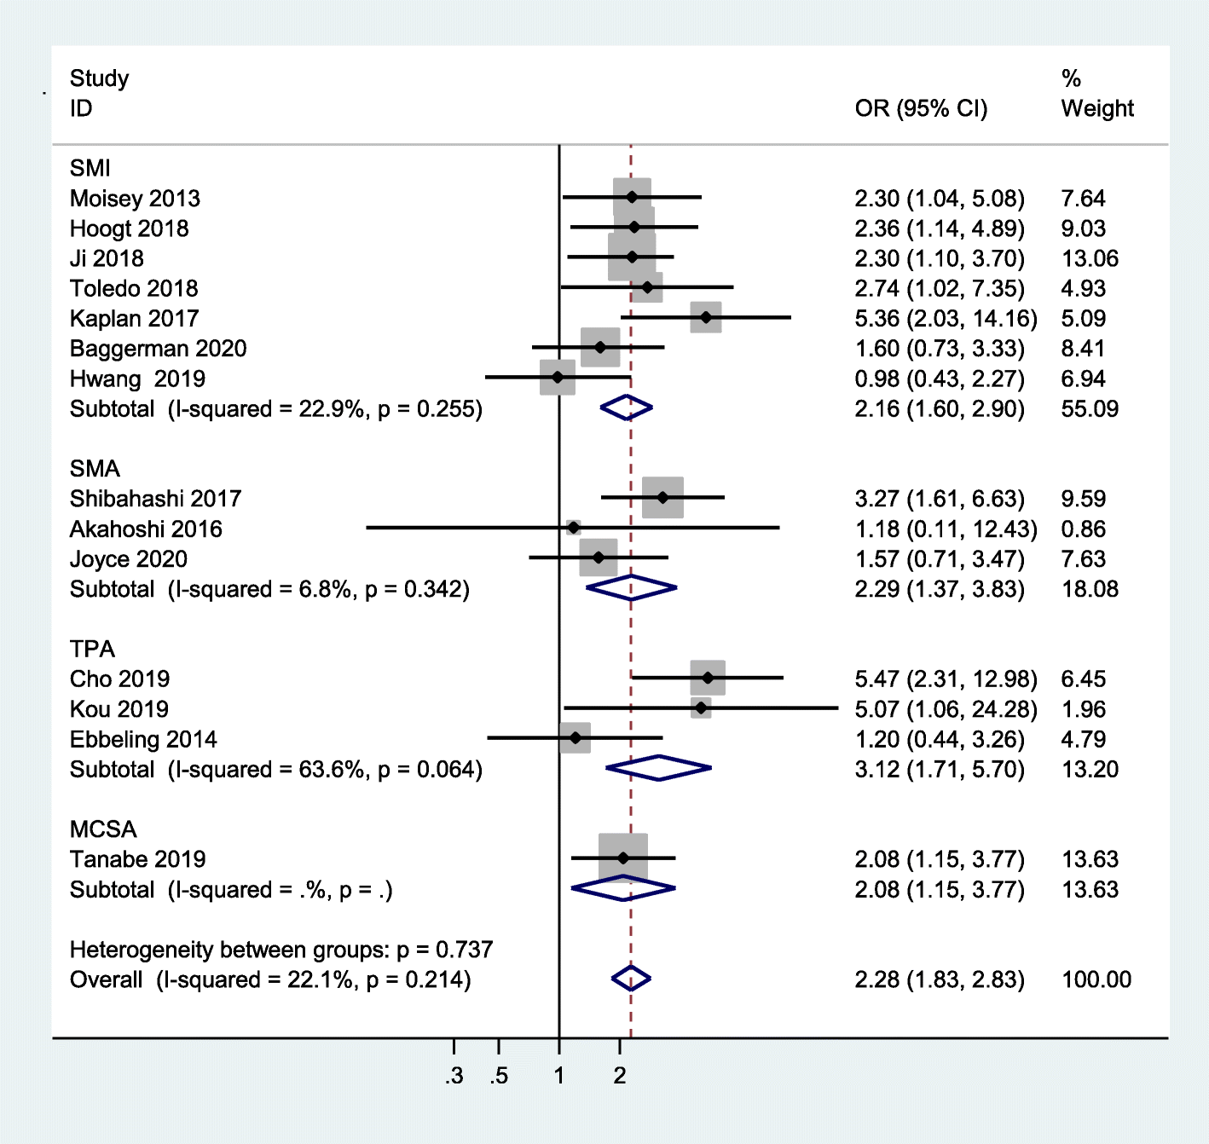Select the 'Tanabe 2019' study label
This screenshot has width=1209, height=1144.
click(x=138, y=859)
